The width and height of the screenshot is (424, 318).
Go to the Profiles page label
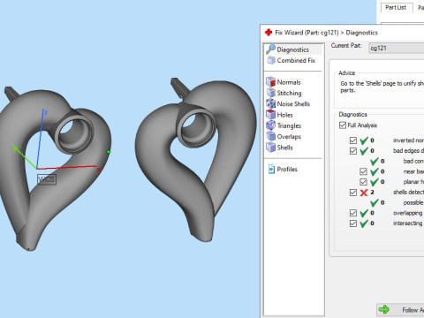[x=287, y=170]
